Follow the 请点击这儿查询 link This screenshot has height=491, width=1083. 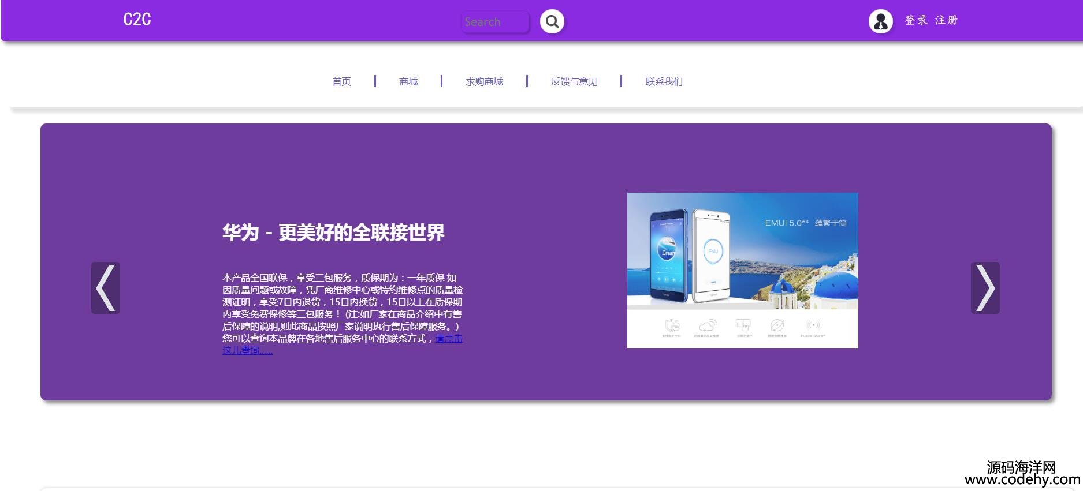tap(449, 339)
